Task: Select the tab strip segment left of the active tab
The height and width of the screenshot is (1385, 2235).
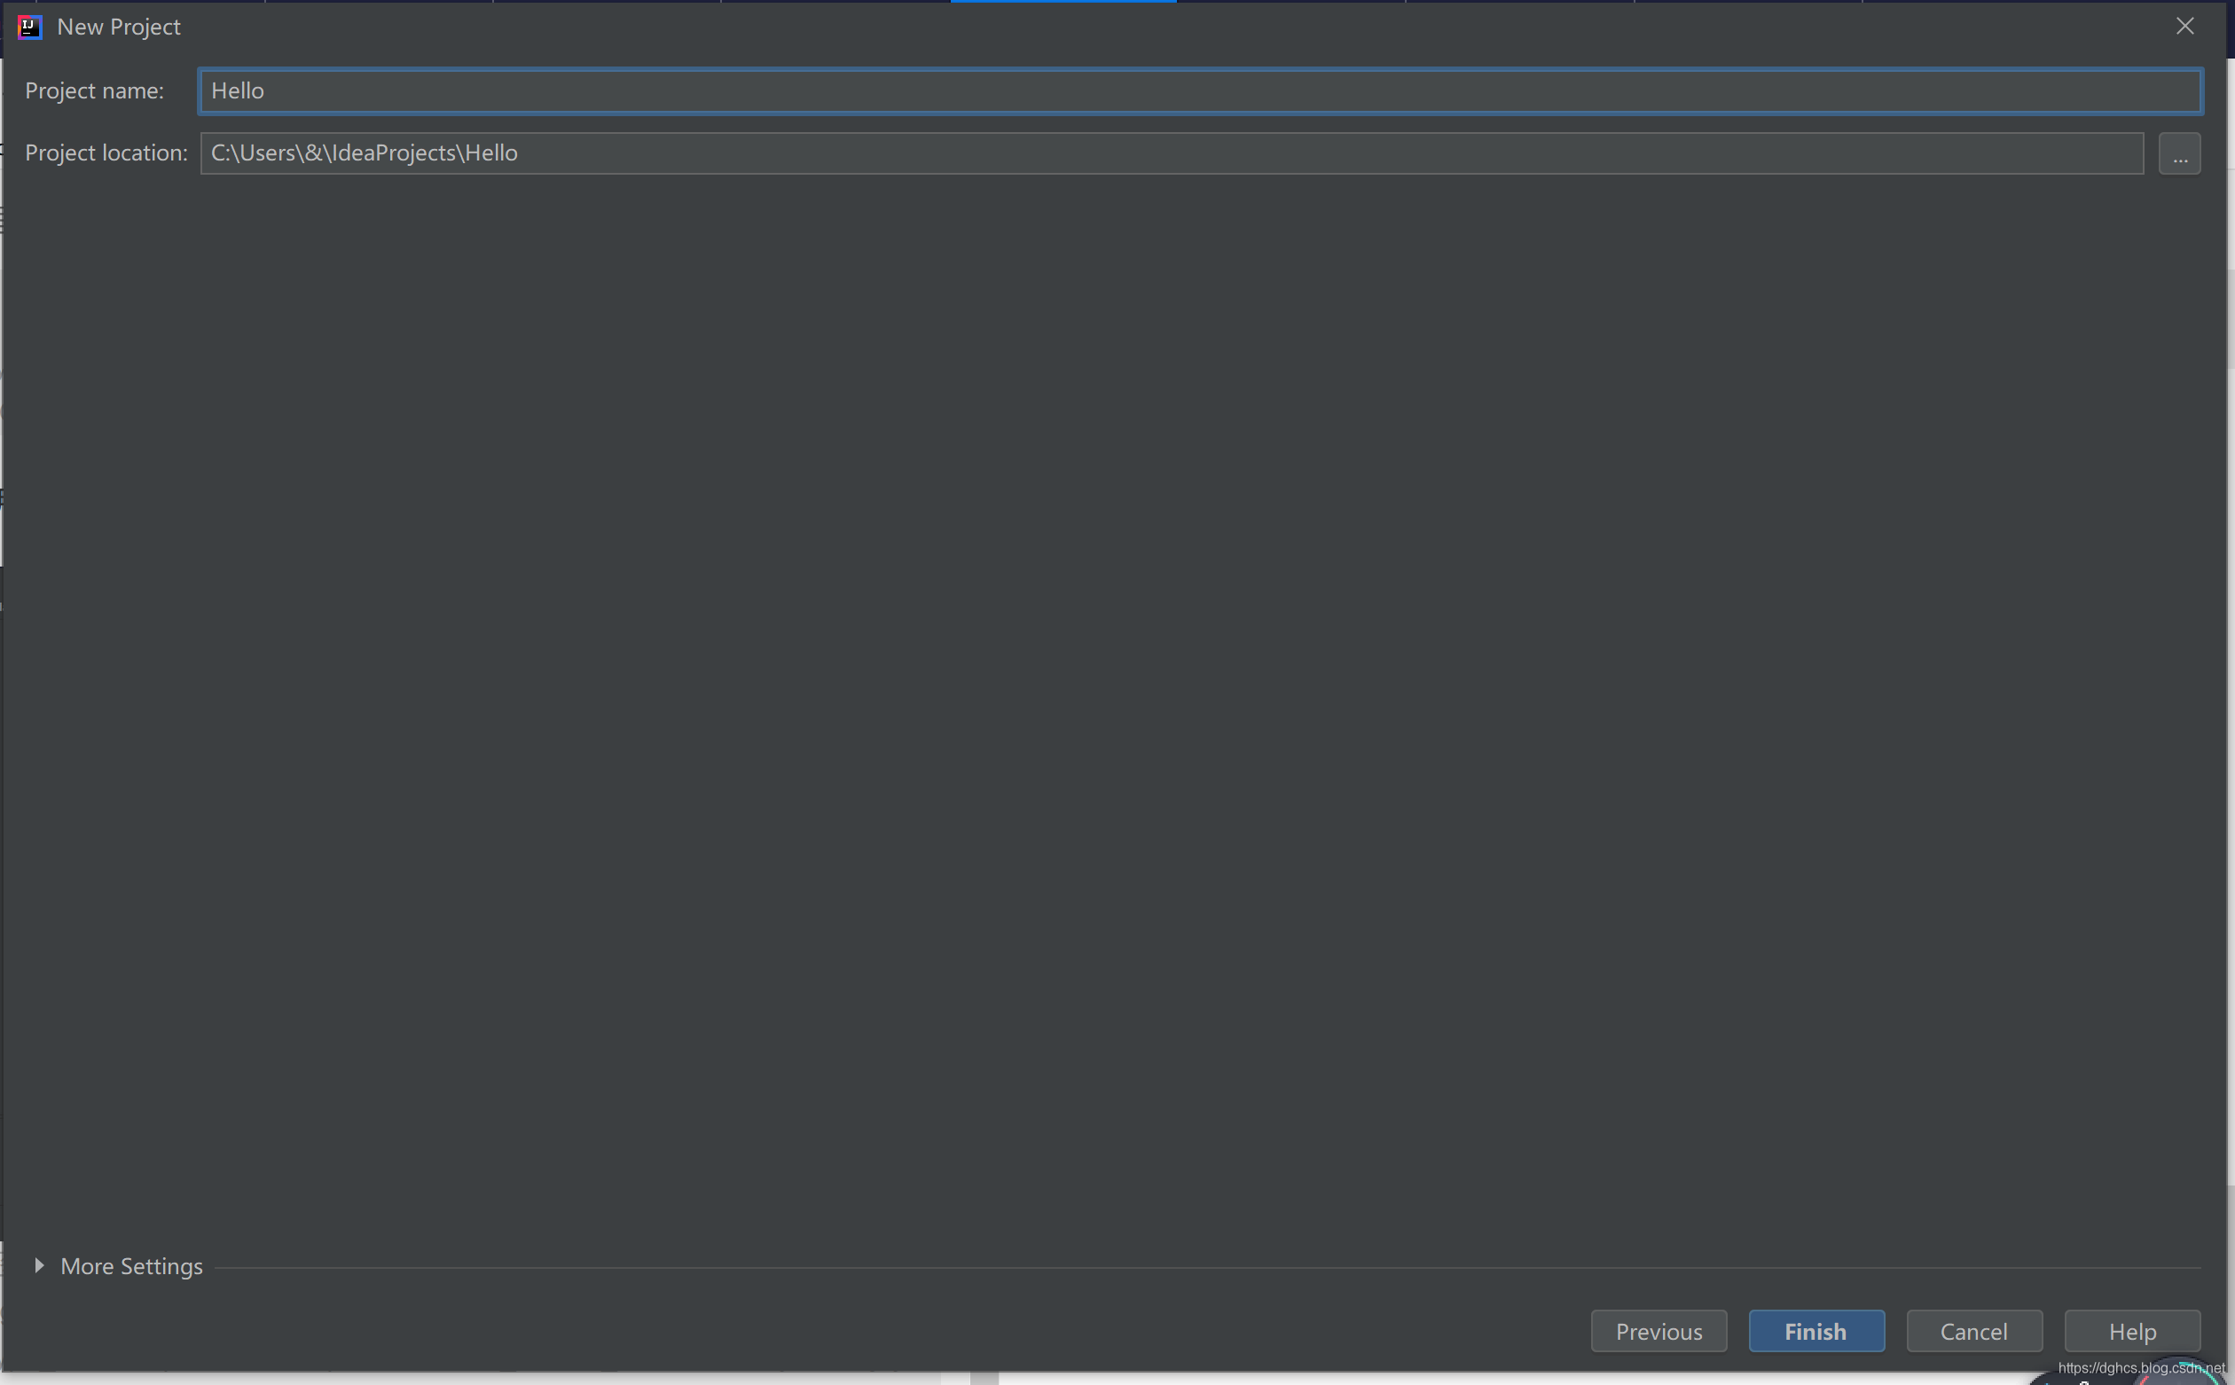Action: [836, 3]
